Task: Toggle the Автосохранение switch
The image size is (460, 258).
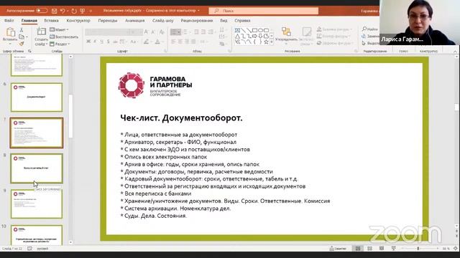Action: [x=42, y=11]
